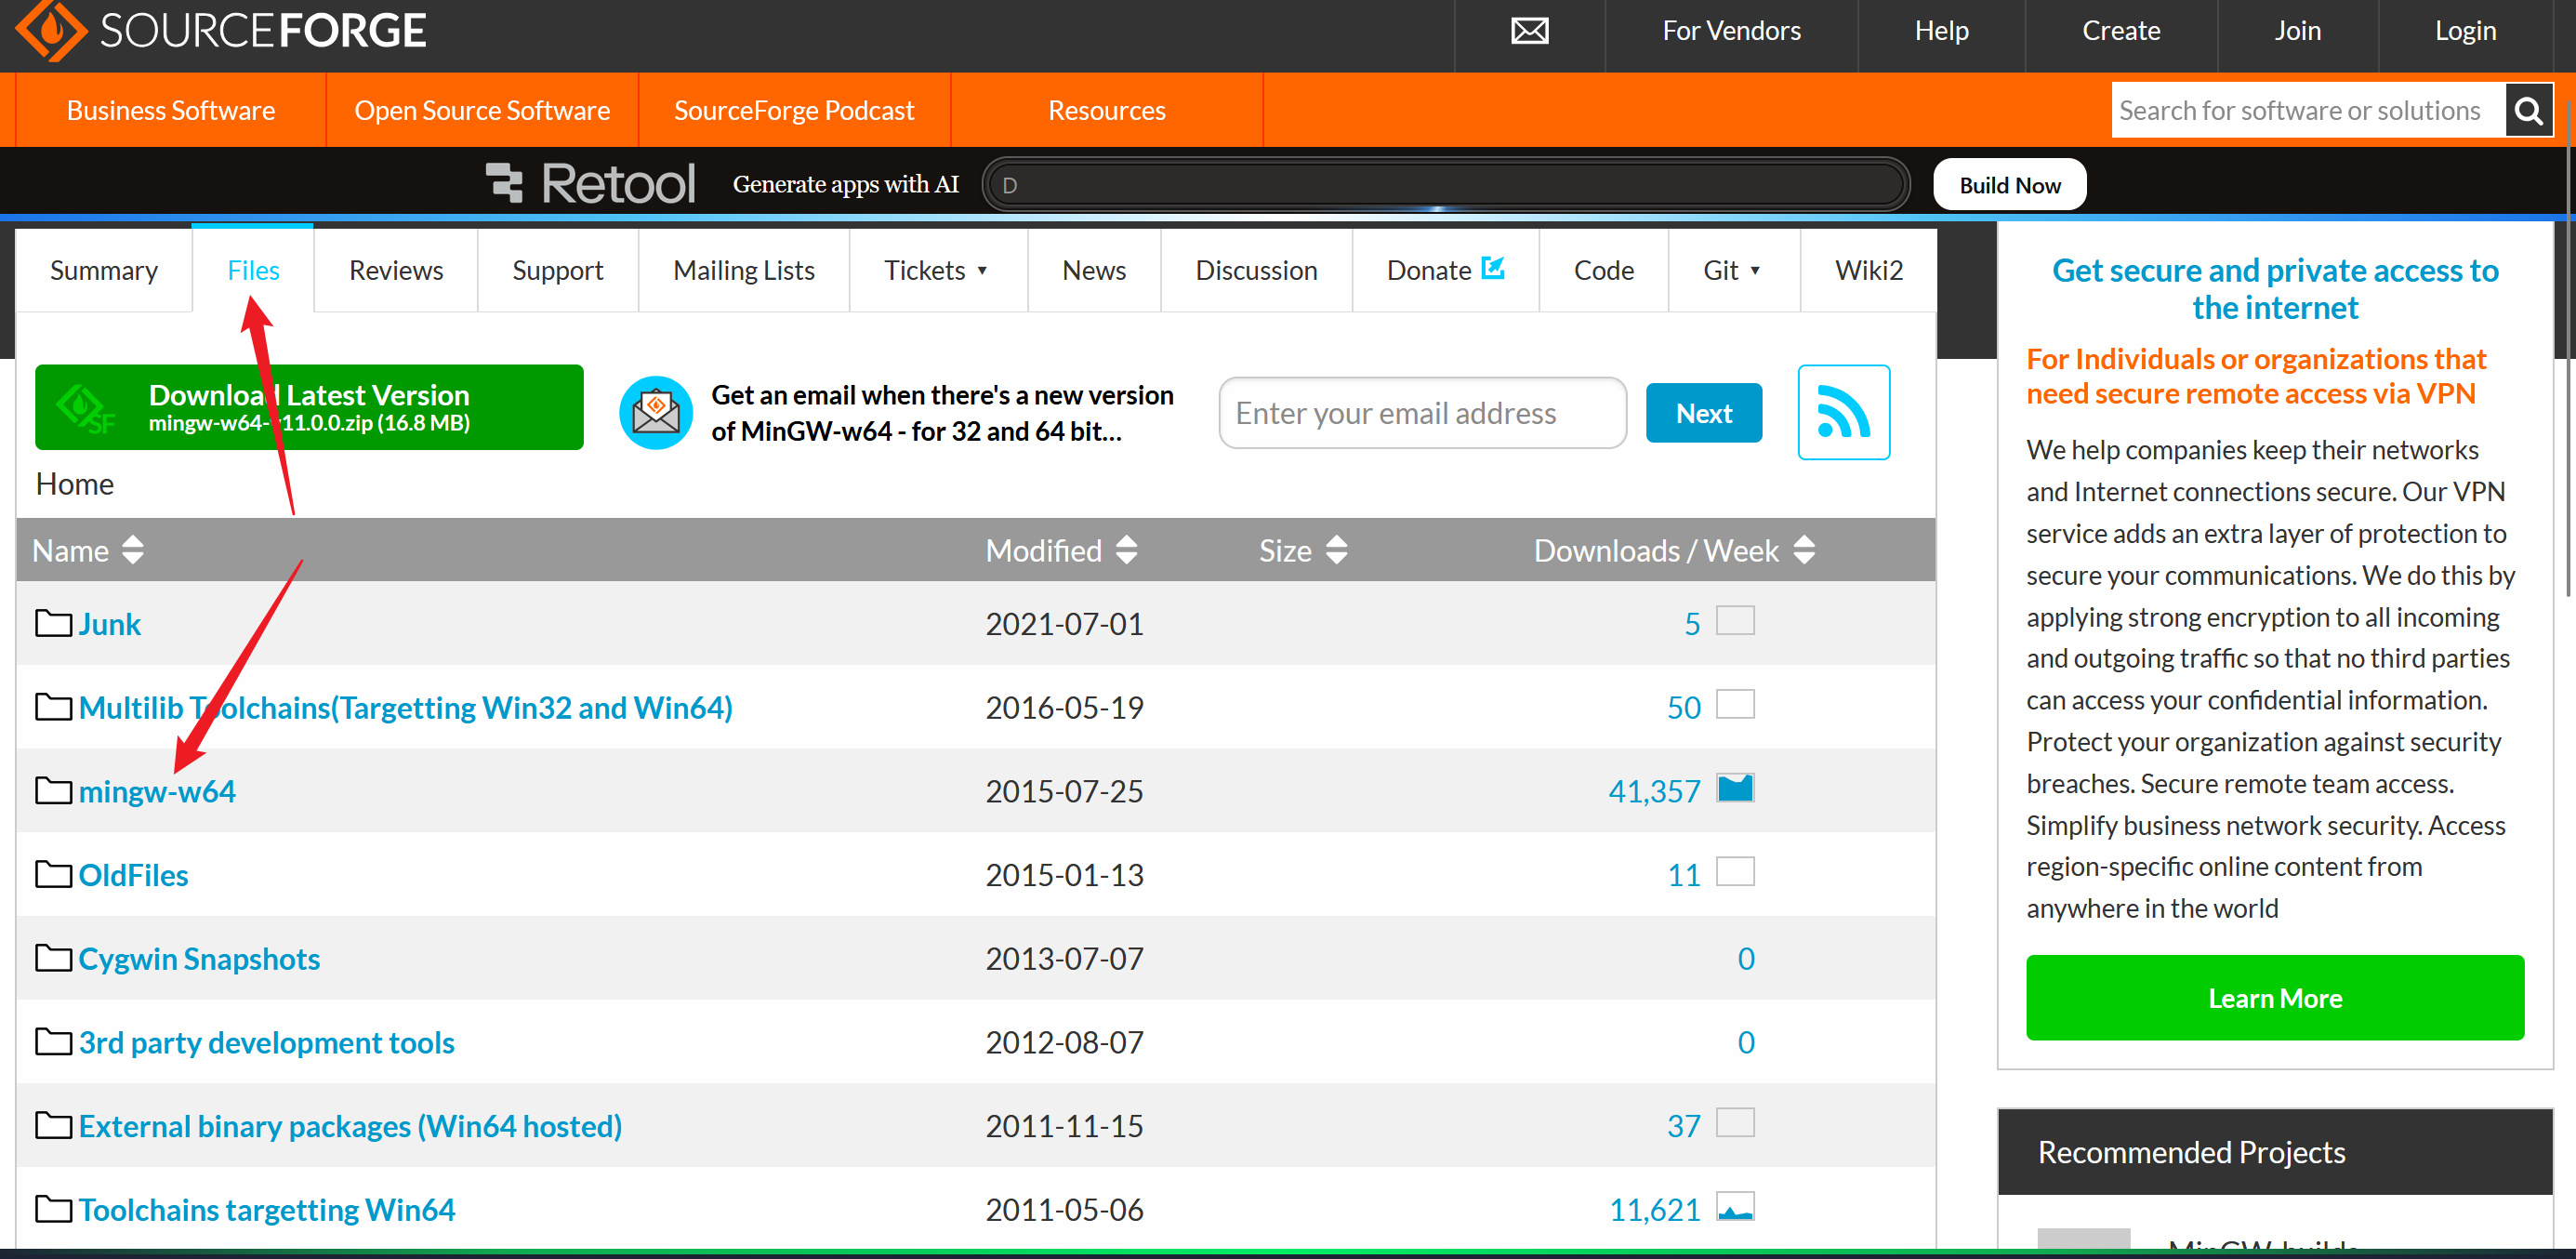Switch to the Summary tab
Screen dimensions: 2576x1259
point(104,270)
